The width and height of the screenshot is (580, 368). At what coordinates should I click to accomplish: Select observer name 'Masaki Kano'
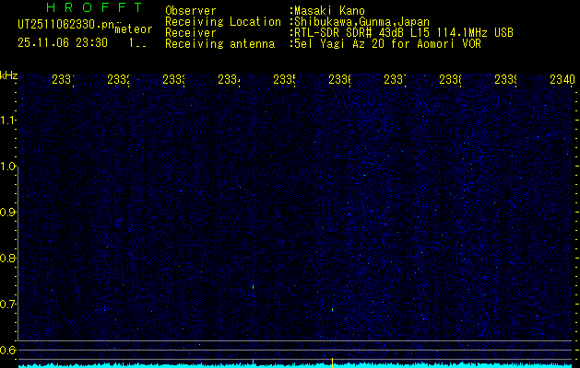(x=329, y=11)
